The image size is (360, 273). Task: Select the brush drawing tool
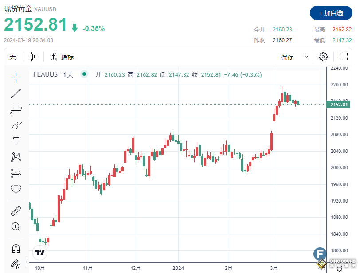point(16,125)
